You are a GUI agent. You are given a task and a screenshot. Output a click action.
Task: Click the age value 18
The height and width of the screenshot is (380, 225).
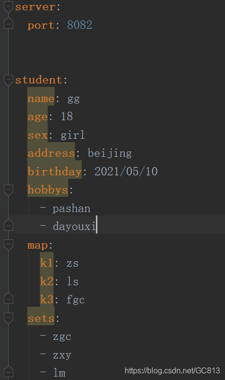67,116
